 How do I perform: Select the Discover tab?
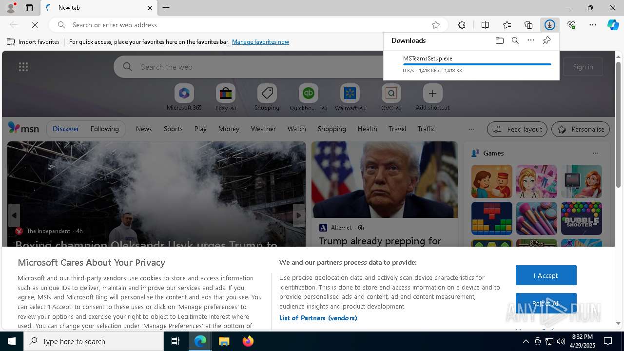tap(66, 129)
